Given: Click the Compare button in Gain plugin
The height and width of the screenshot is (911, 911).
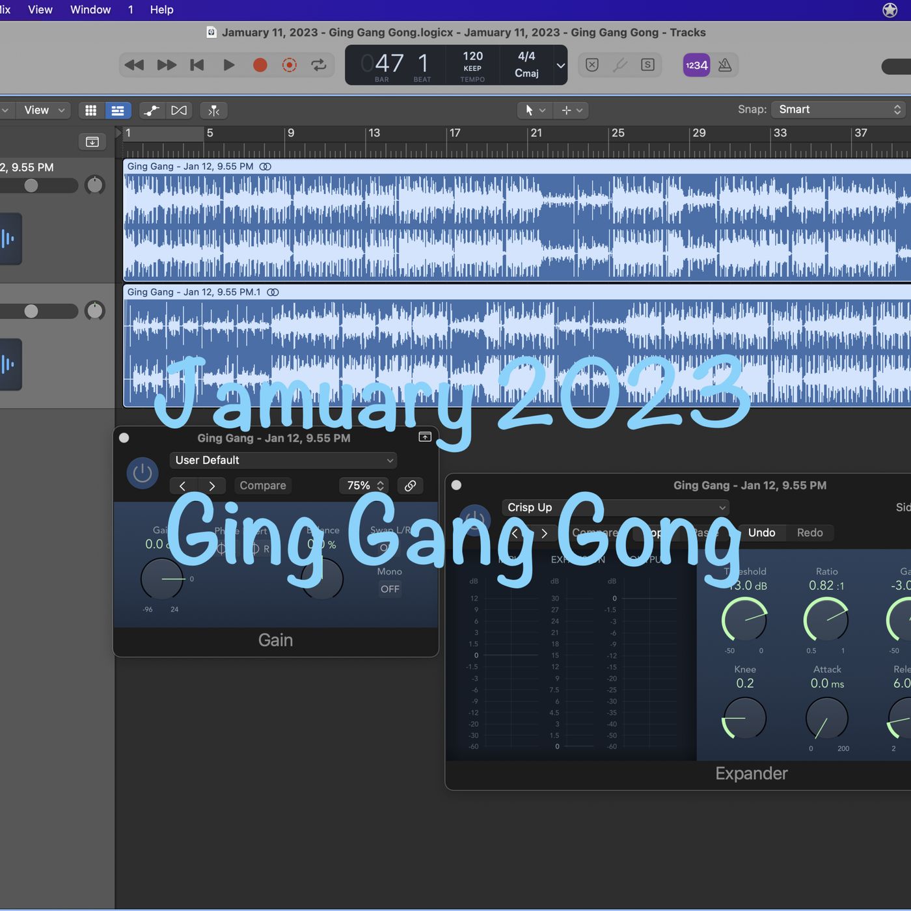Looking at the screenshot, I should (263, 485).
